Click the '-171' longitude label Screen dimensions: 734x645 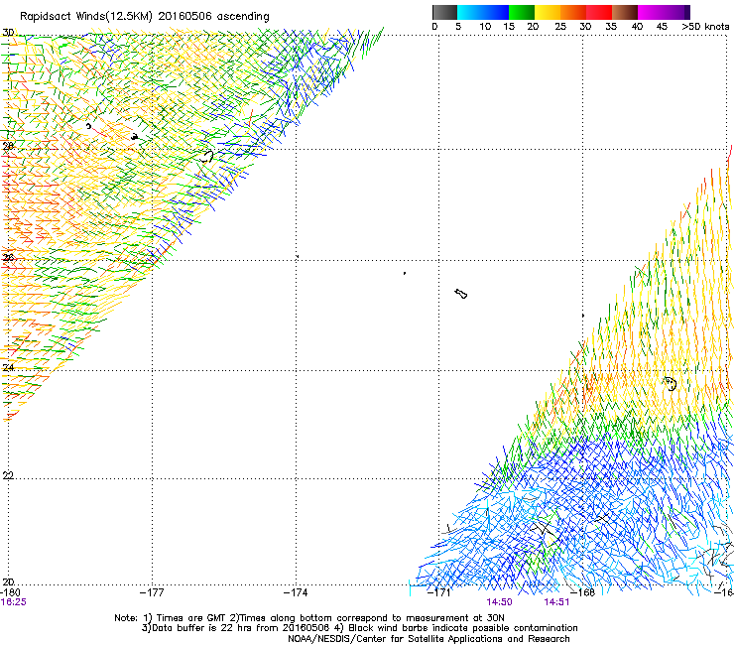pos(438,592)
